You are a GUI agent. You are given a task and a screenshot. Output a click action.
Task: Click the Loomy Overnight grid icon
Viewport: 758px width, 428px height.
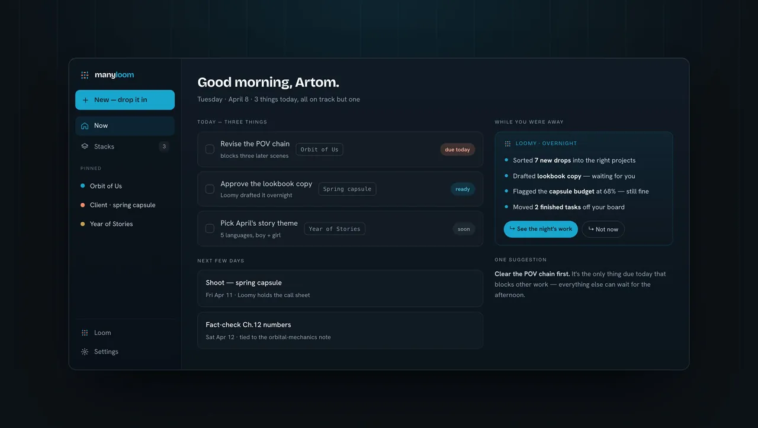508,144
